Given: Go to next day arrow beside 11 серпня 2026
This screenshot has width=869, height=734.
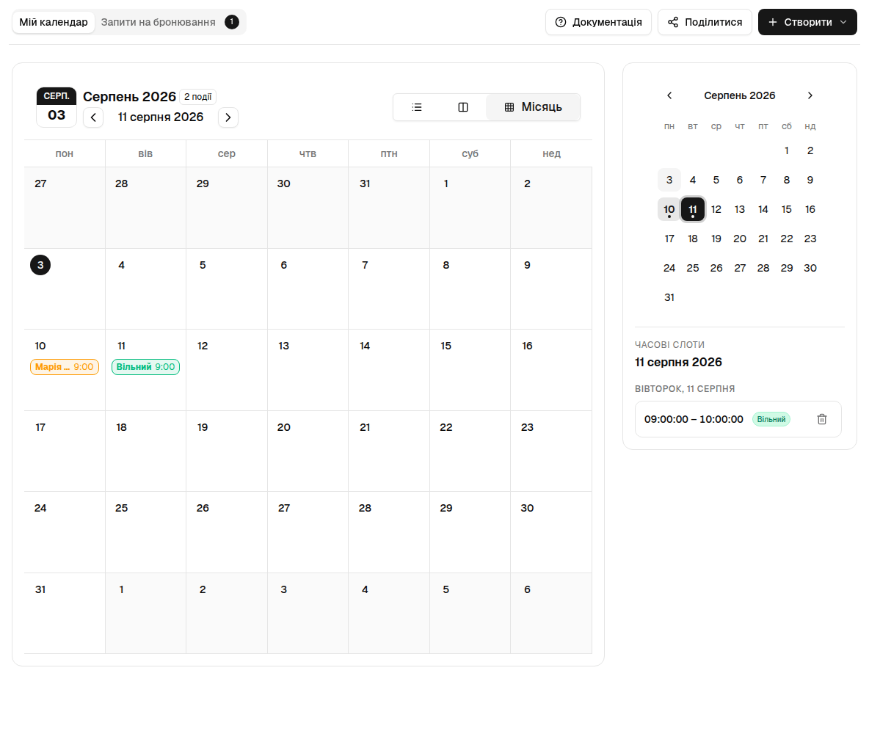Looking at the screenshot, I should (228, 117).
